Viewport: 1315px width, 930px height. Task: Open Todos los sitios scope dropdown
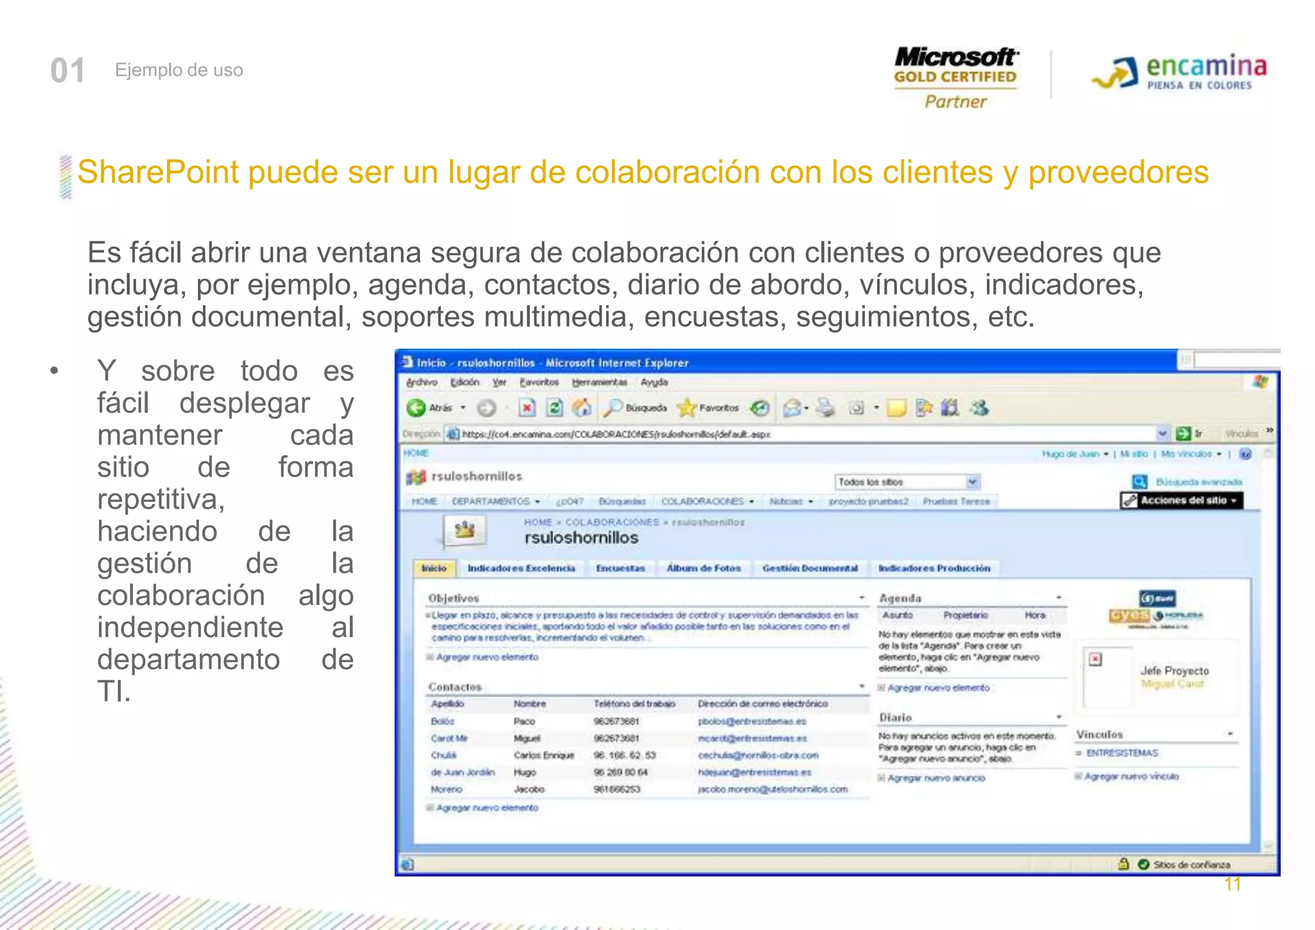[x=972, y=482]
